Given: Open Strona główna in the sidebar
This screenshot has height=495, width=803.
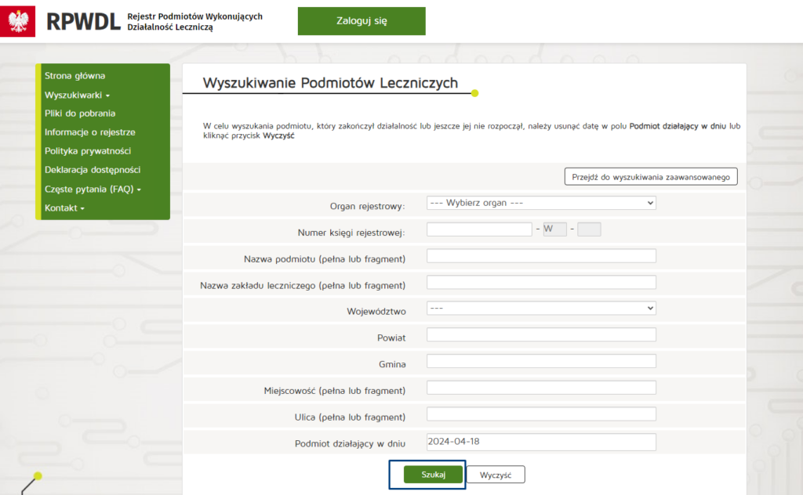Looking at the screenshot, I should click(x=74, y=76).
